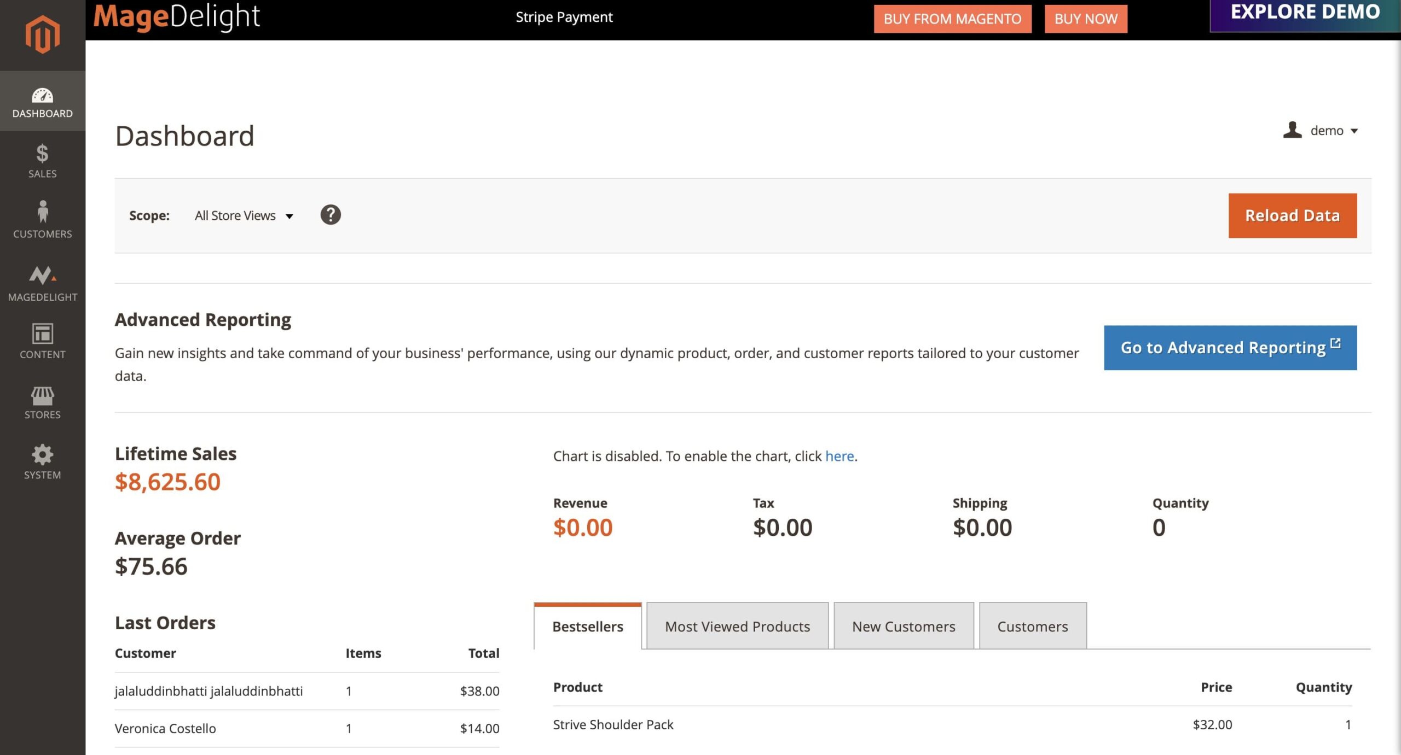Click the Stripe Payment header text

click(x=564, y=17)
